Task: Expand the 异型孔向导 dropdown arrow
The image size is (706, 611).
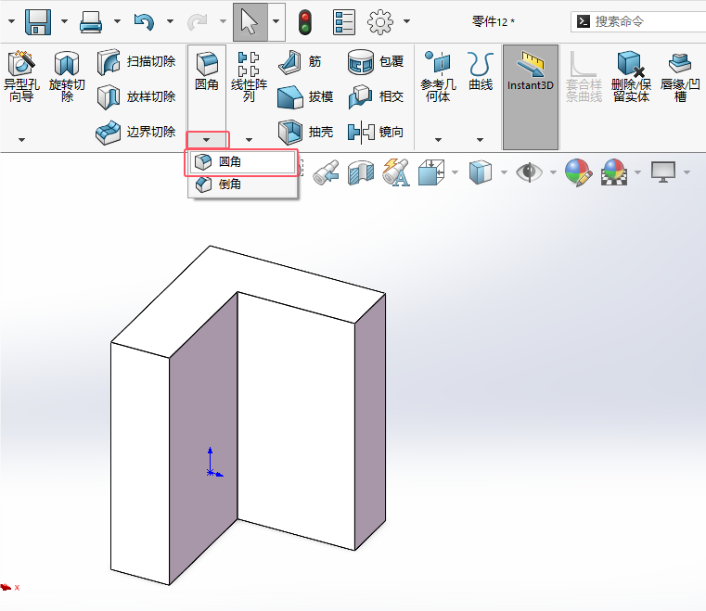Action: pyautogui.click(x=21, y=140)
